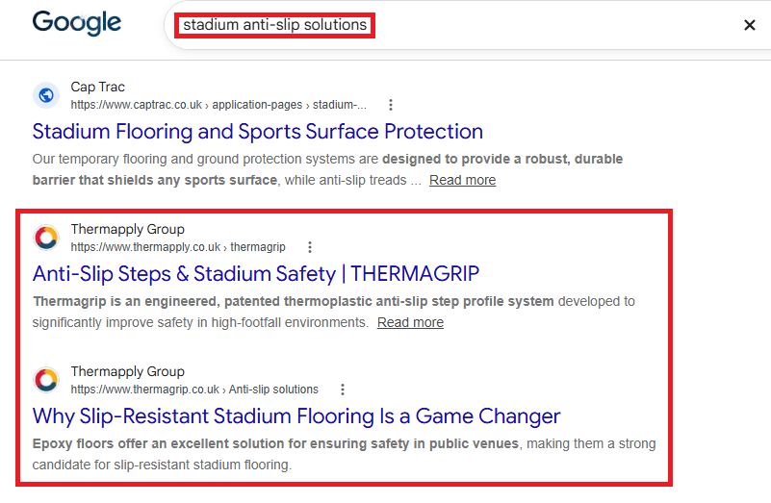
Task: Click snippet starting 'Thermagrip is an engineered'
Action: pyautogui.click(x=334, y=312)
